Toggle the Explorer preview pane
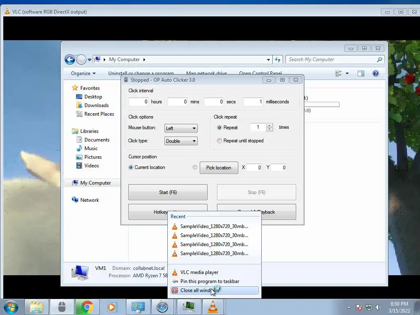This screenshot has height=315, width=420. tap(361, 73)
